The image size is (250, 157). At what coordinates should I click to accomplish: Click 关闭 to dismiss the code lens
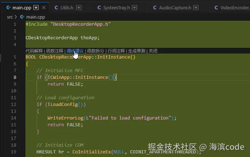153,51
